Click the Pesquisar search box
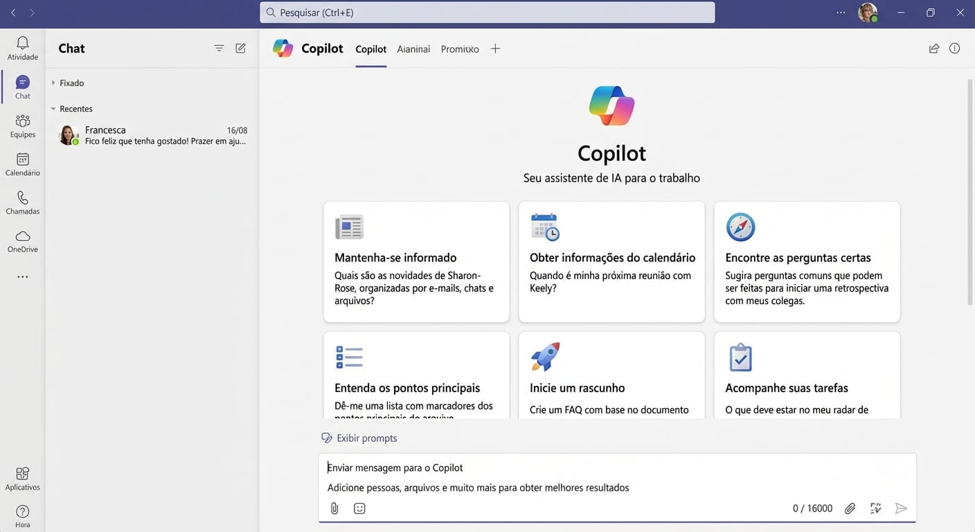The width and height of the screenshot is (975, 532). [x=487, y=12]
